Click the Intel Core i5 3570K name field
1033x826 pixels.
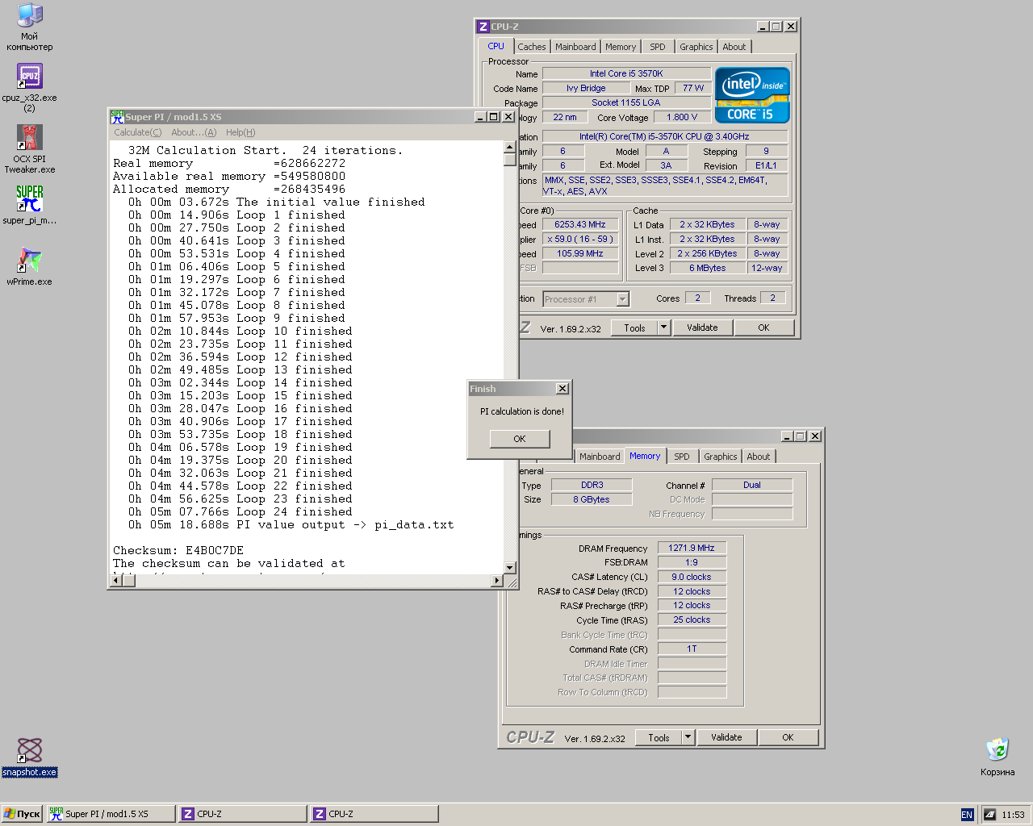point(626,73)
